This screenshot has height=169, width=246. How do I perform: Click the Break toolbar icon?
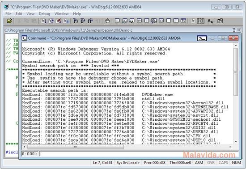click(66, 21)
